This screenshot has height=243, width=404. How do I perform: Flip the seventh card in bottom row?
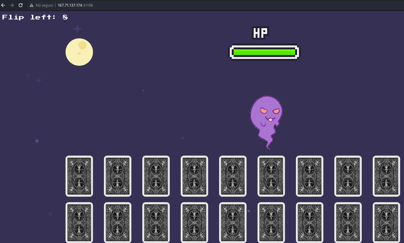[310, 222]
